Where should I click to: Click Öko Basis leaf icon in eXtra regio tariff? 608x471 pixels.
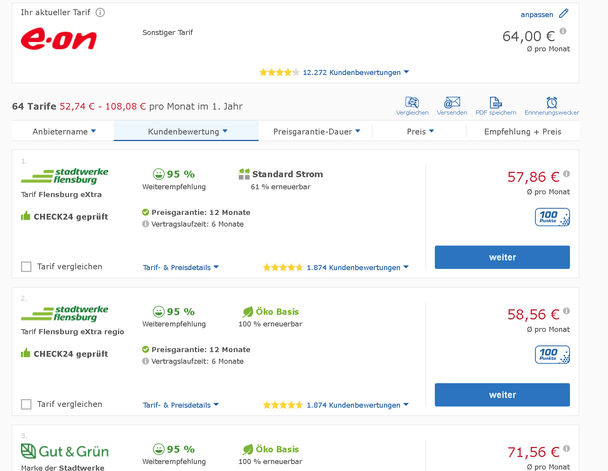pyautogui.click(x=248, y=312)
